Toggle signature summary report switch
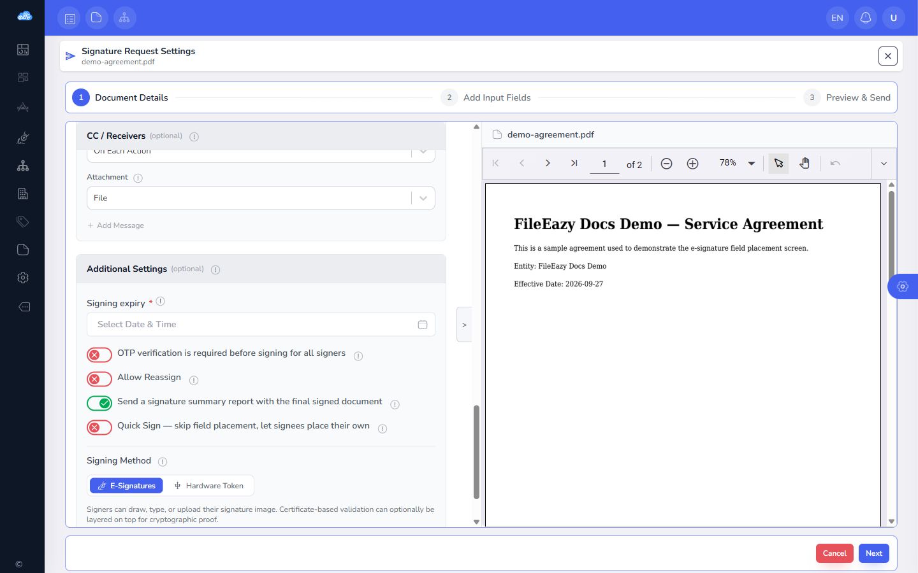 99,403
